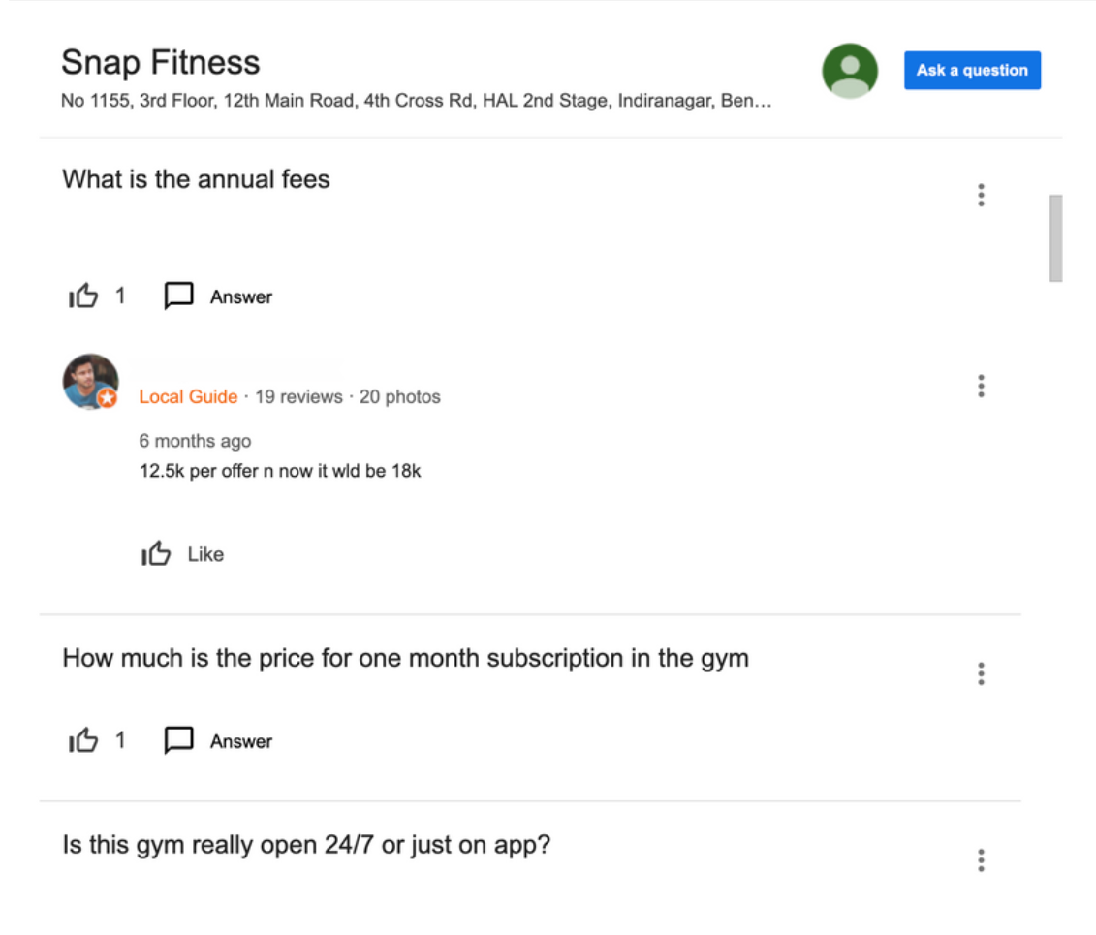Viewport: 1096px width, 935px height.
Task: Open options menu for 24/7 gym question
Action: pyautogui.click(x=981, y=860)
